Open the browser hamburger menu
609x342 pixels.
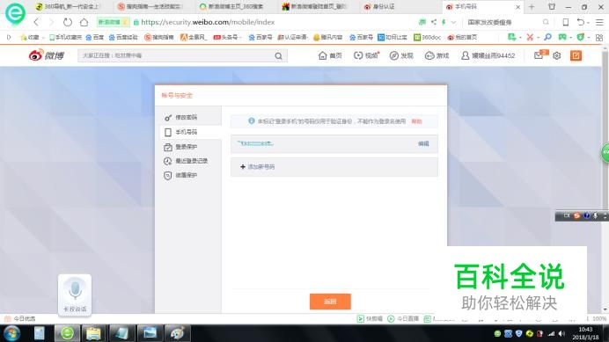tap(599, 22)
